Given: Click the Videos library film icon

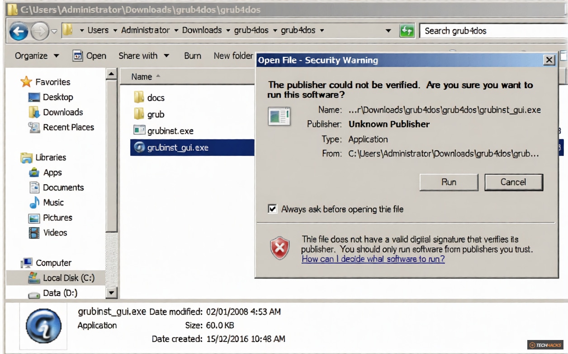Looking at the screenshot, I should pos(34,233).
